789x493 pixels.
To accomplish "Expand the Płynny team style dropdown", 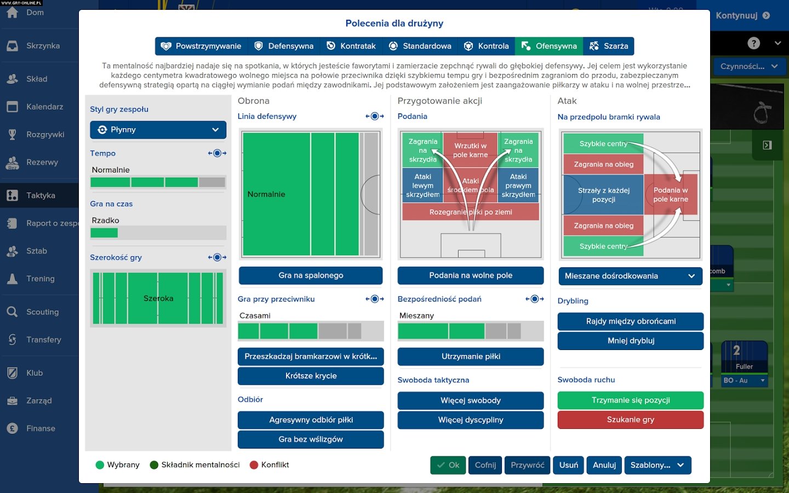I will [158, 130].
